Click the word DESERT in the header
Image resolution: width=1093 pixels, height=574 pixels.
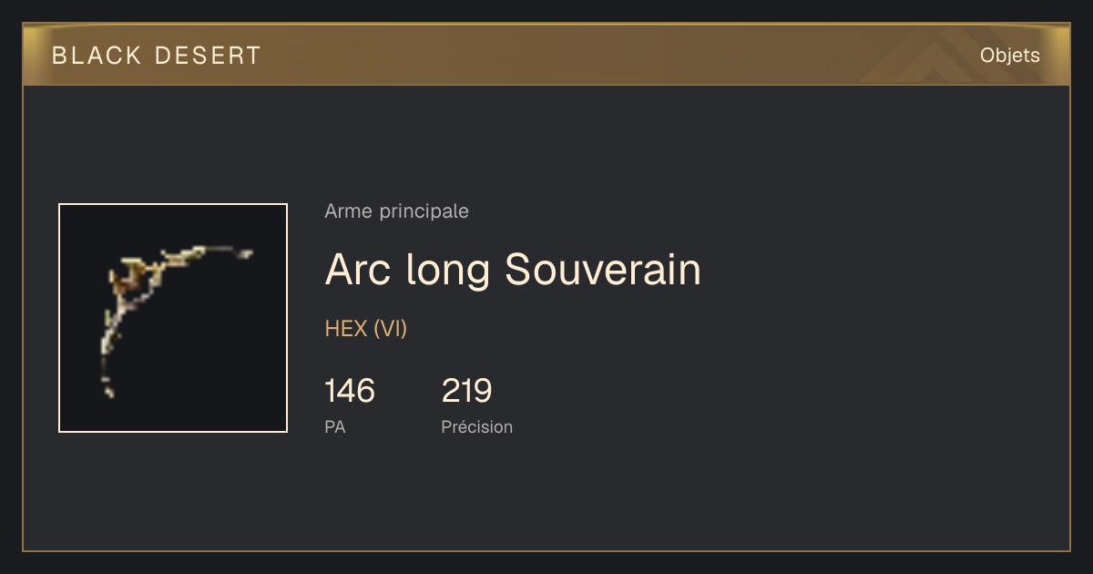point(209,56)
